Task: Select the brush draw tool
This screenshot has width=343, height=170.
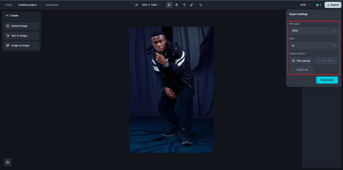Action: [x=191, y=5]
